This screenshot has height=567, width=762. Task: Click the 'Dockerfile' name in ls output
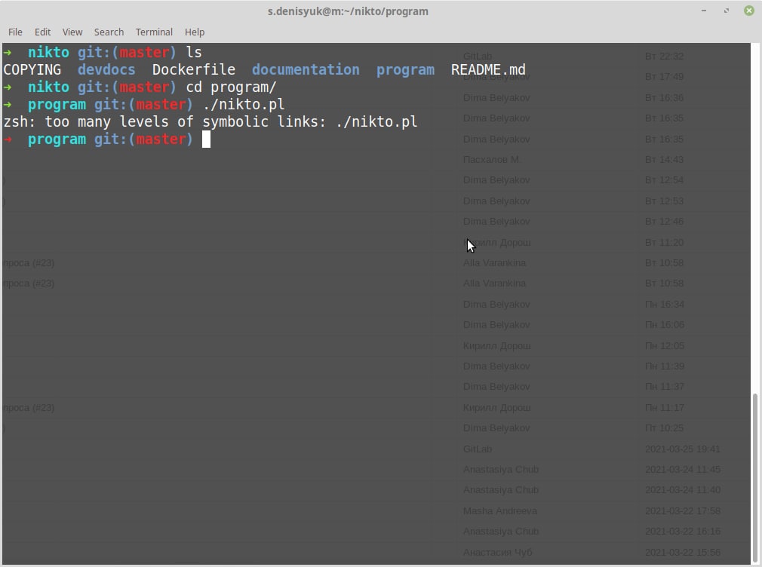193,69
